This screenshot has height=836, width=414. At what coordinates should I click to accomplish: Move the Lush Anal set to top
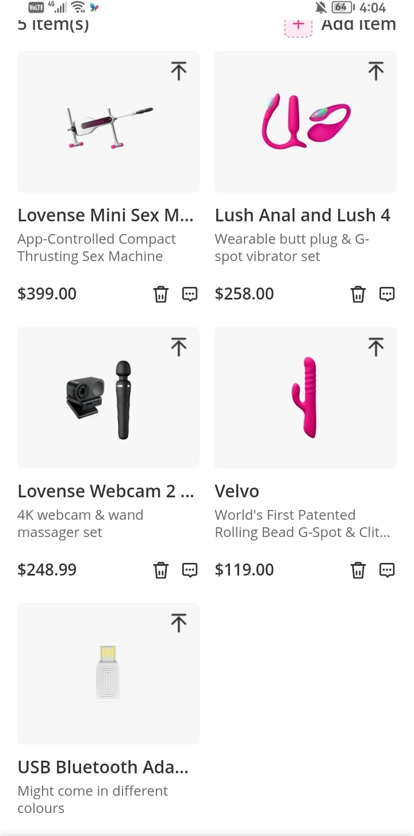pos(376,71)
